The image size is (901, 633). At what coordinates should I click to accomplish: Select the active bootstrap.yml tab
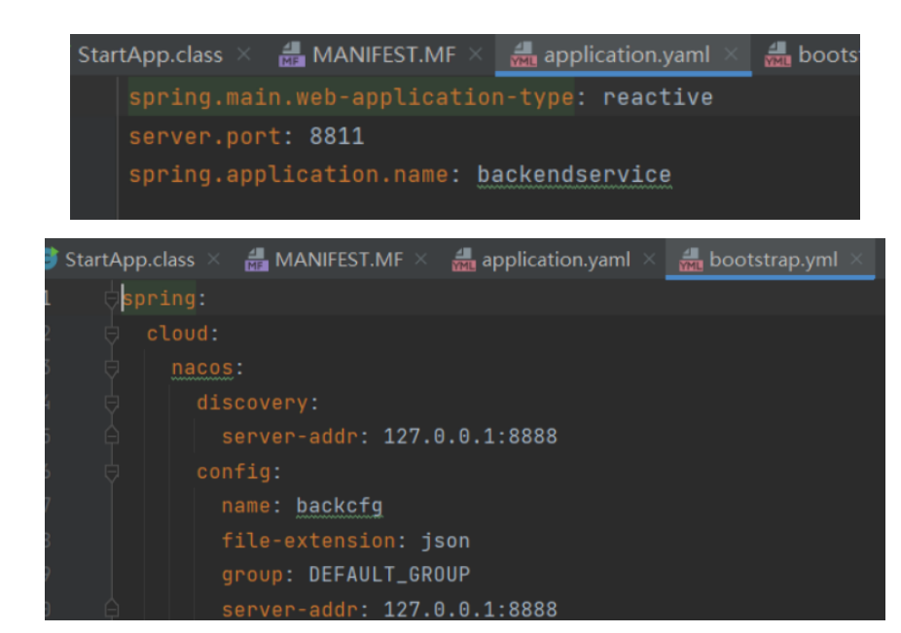tap(773, 260)
